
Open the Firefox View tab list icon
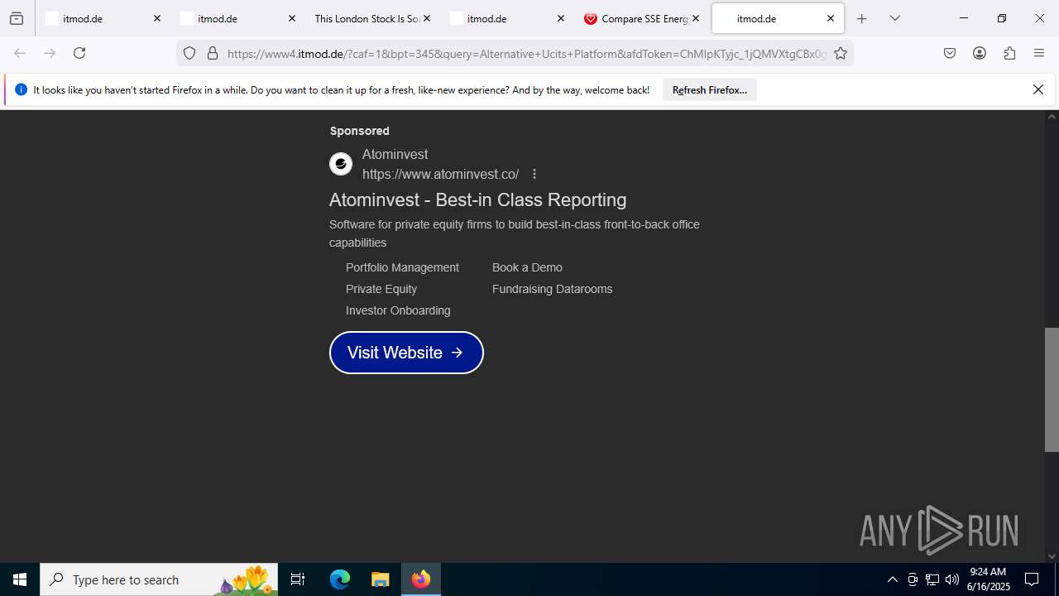(x=17, y=18)
